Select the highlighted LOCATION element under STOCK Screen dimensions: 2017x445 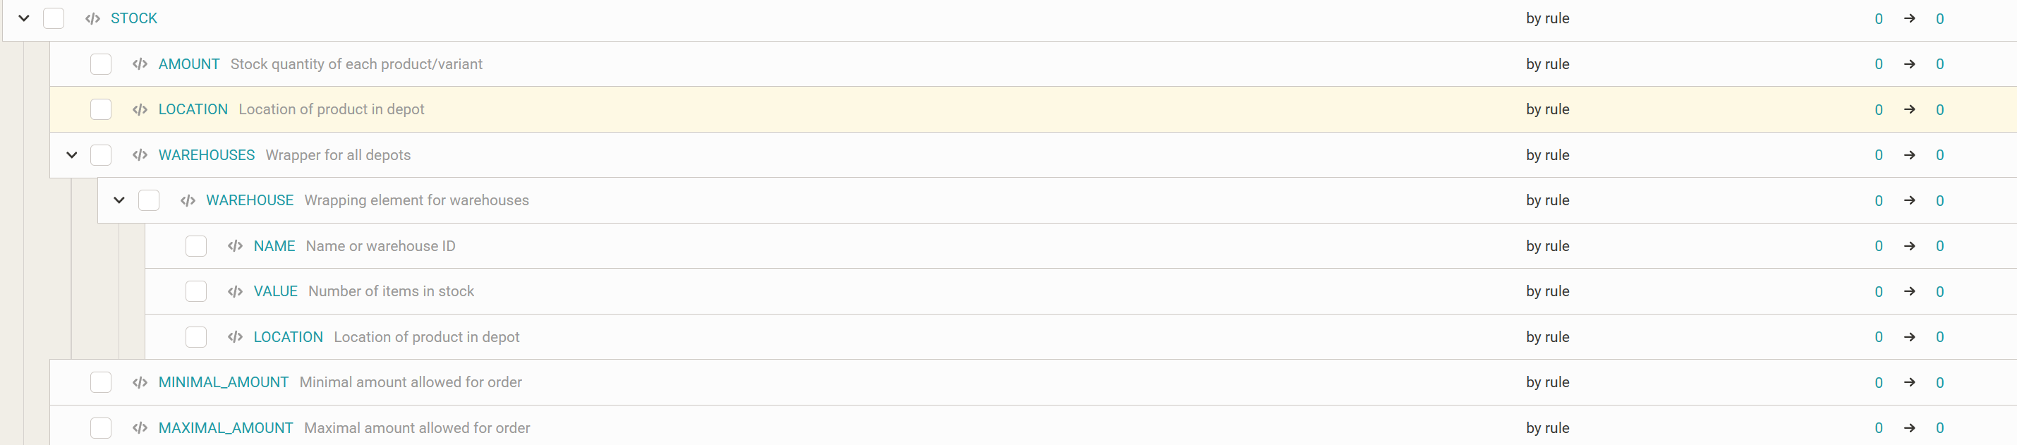(193, 109)
